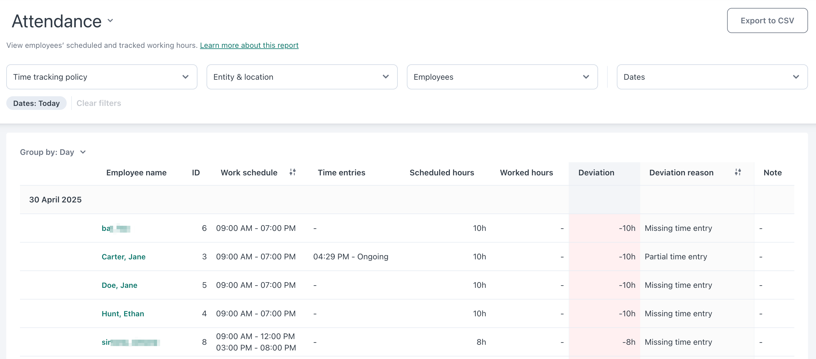The image size is (816, 359).
Task: Click the Clear filters link
Action: click(99, 103)
